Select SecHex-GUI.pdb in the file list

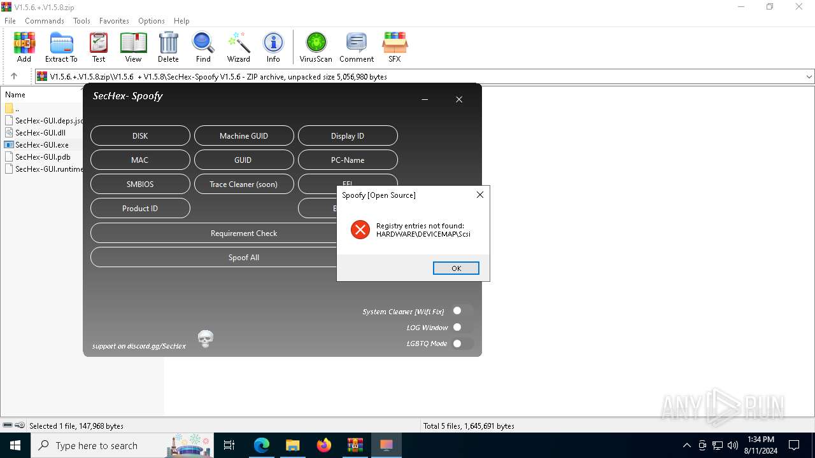coord(43,157)
